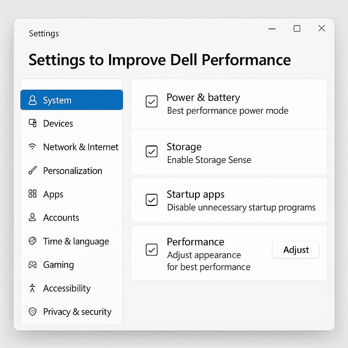Click the Accessibility figure icon
This screenshot has height=348, width=348.
click(x=33, y=288)
